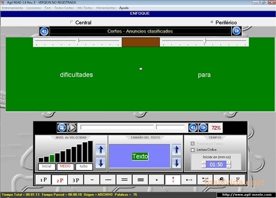The image size is (276, 198).
Task: Select the zigzag reading path mode
Action: [x=205, y=179]
